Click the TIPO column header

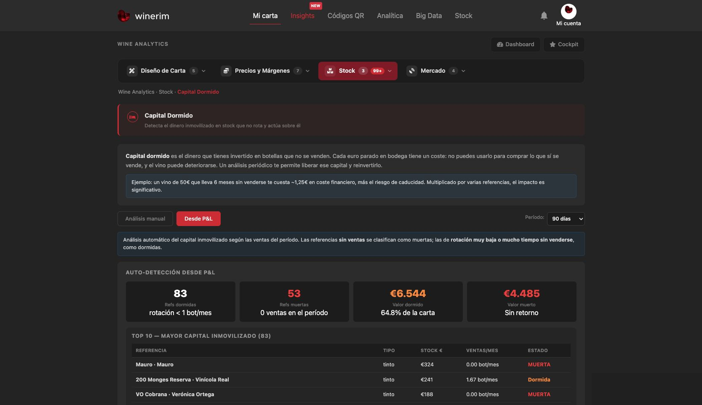[x=389, y=350]
